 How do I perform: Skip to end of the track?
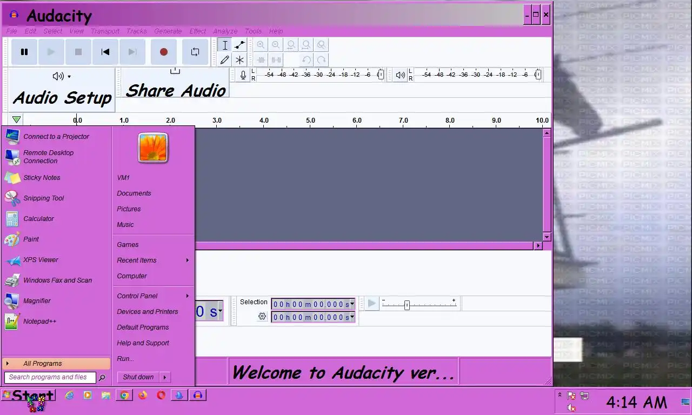132,52
